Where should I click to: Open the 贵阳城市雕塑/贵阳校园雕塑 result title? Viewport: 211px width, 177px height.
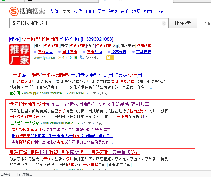click(78, 75)
